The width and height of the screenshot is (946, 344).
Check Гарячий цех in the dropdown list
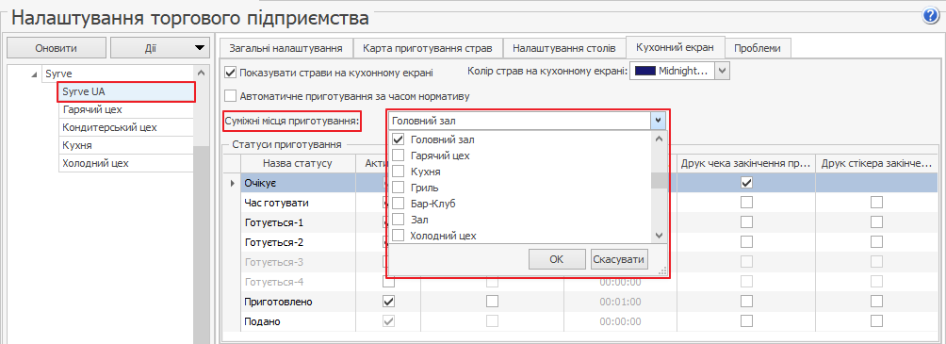click(x=398, y=156)
